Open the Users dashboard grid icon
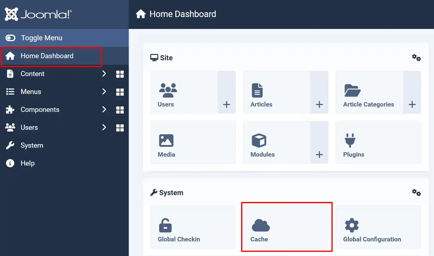Viewport: 434px width, 256px height. pos(120,128)
